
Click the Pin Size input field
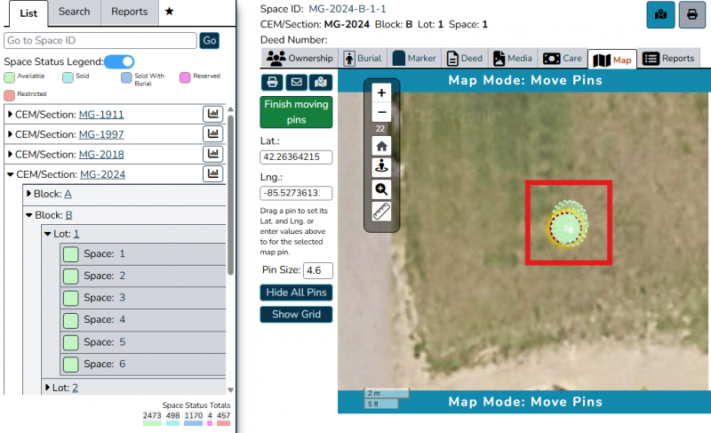pyautogui.click(x=318, y=270)
